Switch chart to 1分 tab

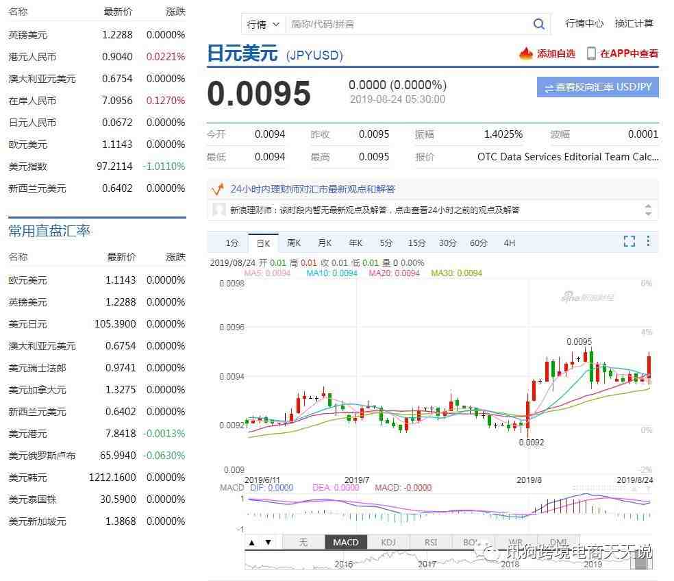(x=232, y=243)
